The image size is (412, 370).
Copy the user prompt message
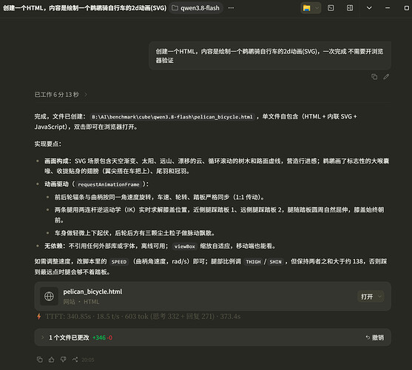coord(374,77)
